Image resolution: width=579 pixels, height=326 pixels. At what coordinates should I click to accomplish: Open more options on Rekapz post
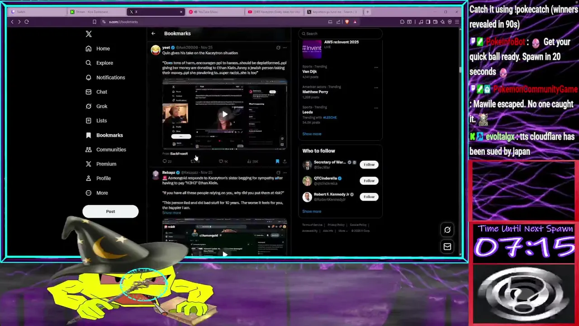point(285,173)
